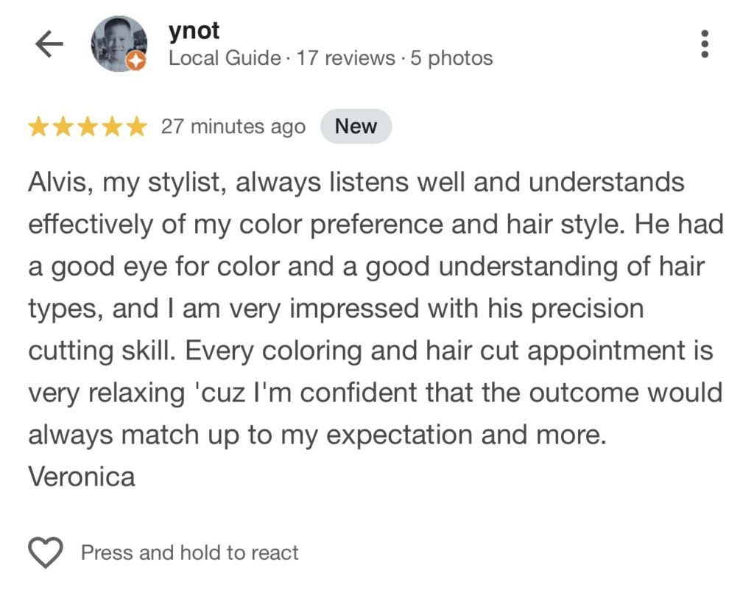
Task: Tap the heart icon to react
Action: coord(46,553)
